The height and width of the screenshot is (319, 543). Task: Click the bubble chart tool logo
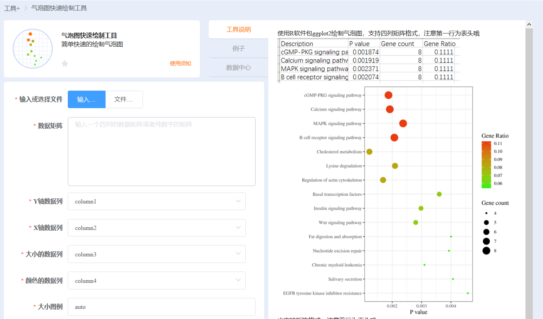(x=33, y=49)
